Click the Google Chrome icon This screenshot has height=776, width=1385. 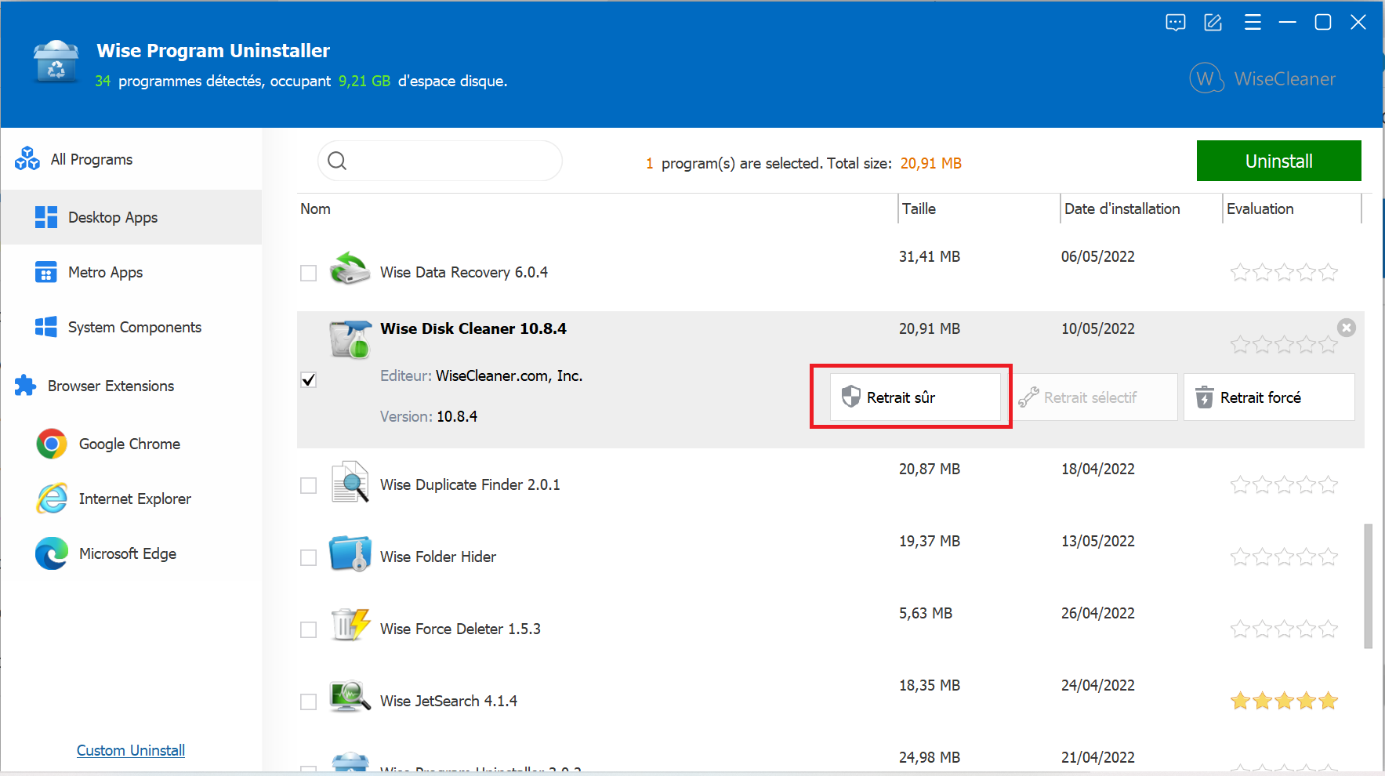tap(52, 444)
